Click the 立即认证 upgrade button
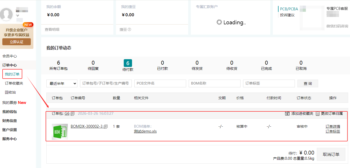 pos(17,42)
